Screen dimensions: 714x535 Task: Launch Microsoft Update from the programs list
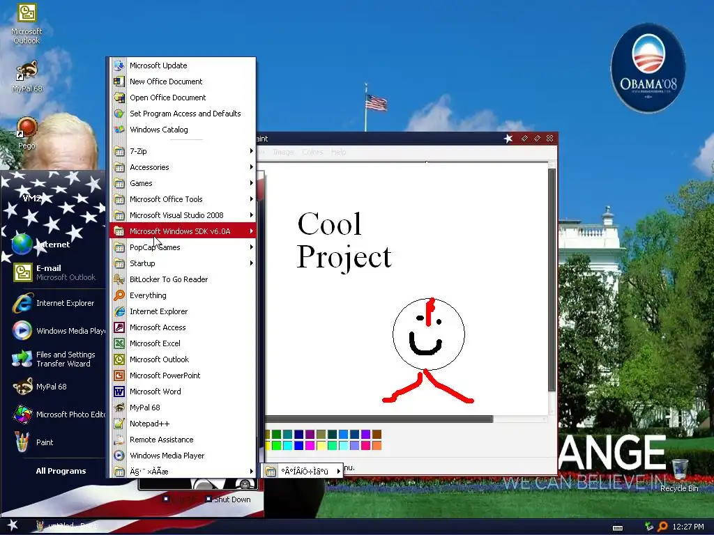pos(182,65)
